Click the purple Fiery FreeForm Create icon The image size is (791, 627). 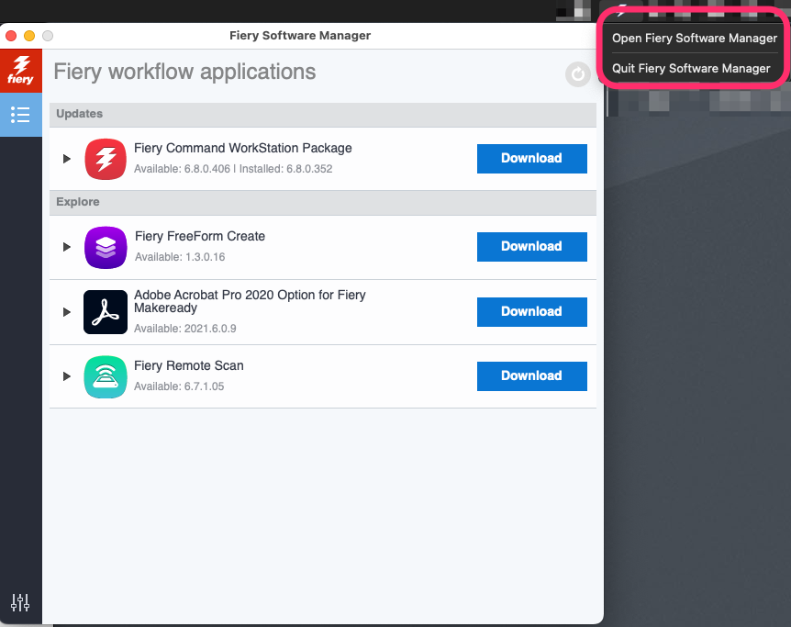[105, 247]
